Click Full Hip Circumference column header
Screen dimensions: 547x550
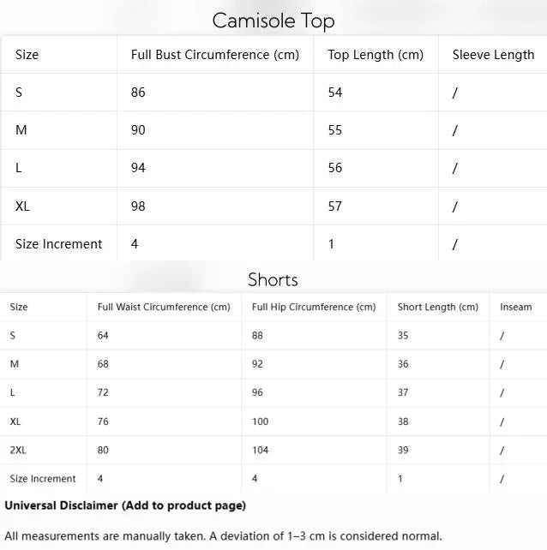pos(314,307)
